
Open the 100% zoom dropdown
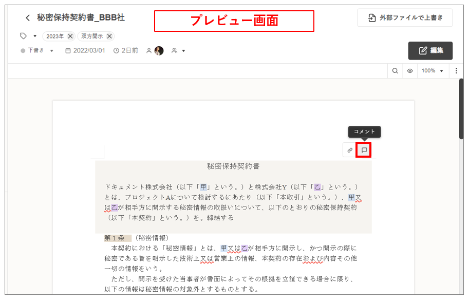[x=433, y=71]
